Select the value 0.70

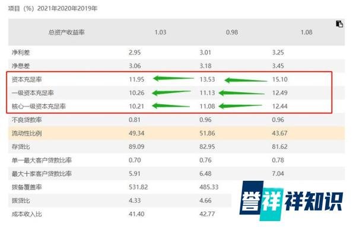(135, 161)
